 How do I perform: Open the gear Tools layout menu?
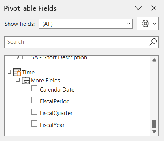(x=148, y=24)
